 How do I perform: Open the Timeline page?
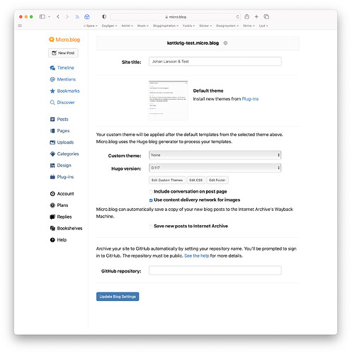(62, 68)
